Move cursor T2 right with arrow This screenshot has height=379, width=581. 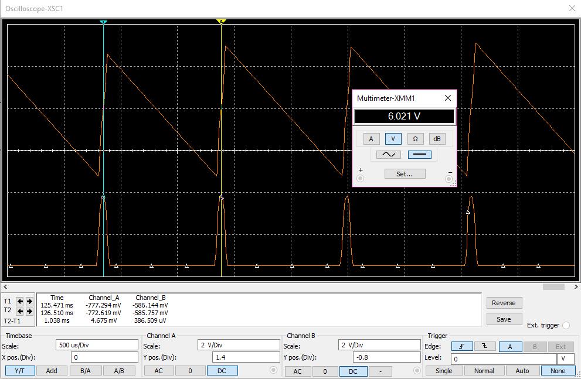(x=29, y=311)
